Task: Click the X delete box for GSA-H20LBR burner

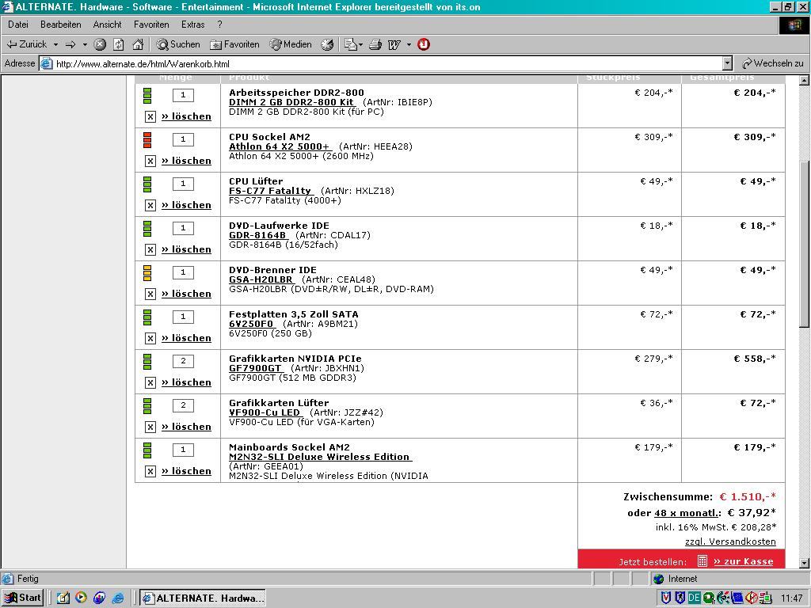Action: [150, 294]
